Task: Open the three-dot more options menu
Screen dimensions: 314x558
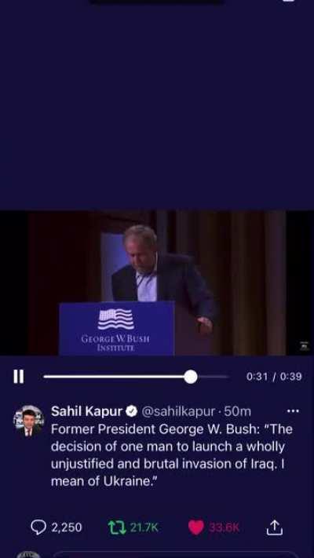Action: (x=293, y=411)
